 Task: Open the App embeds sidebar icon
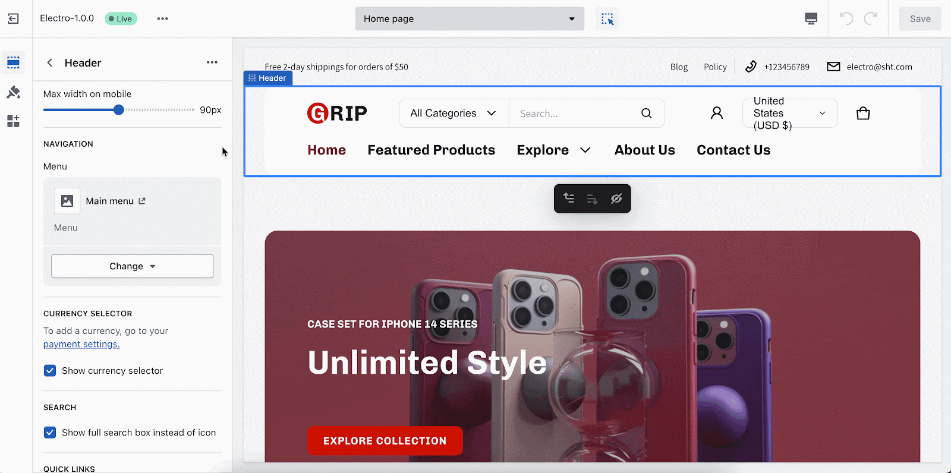click(13, 121)
